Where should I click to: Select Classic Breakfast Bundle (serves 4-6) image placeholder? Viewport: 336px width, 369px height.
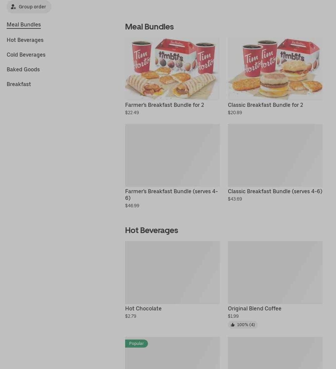point(275,155)
